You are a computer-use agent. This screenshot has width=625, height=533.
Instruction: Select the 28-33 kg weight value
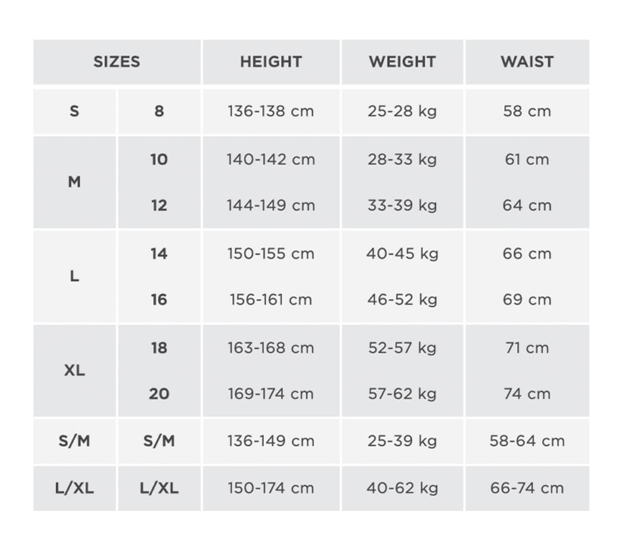(x=402, y=160)
